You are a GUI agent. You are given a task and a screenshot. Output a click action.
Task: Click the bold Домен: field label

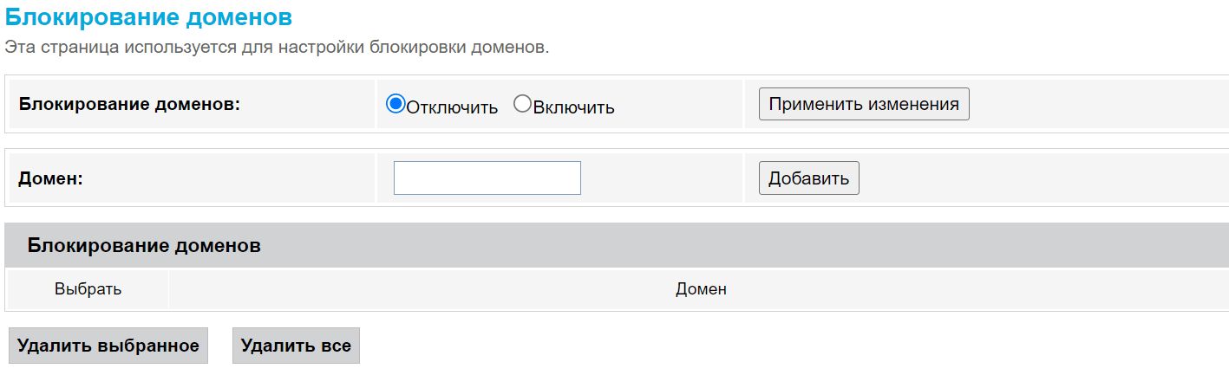(x=51, y=178)
